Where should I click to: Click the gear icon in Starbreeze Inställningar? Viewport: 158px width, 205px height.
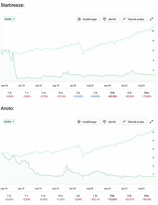(x=79, y=19)
